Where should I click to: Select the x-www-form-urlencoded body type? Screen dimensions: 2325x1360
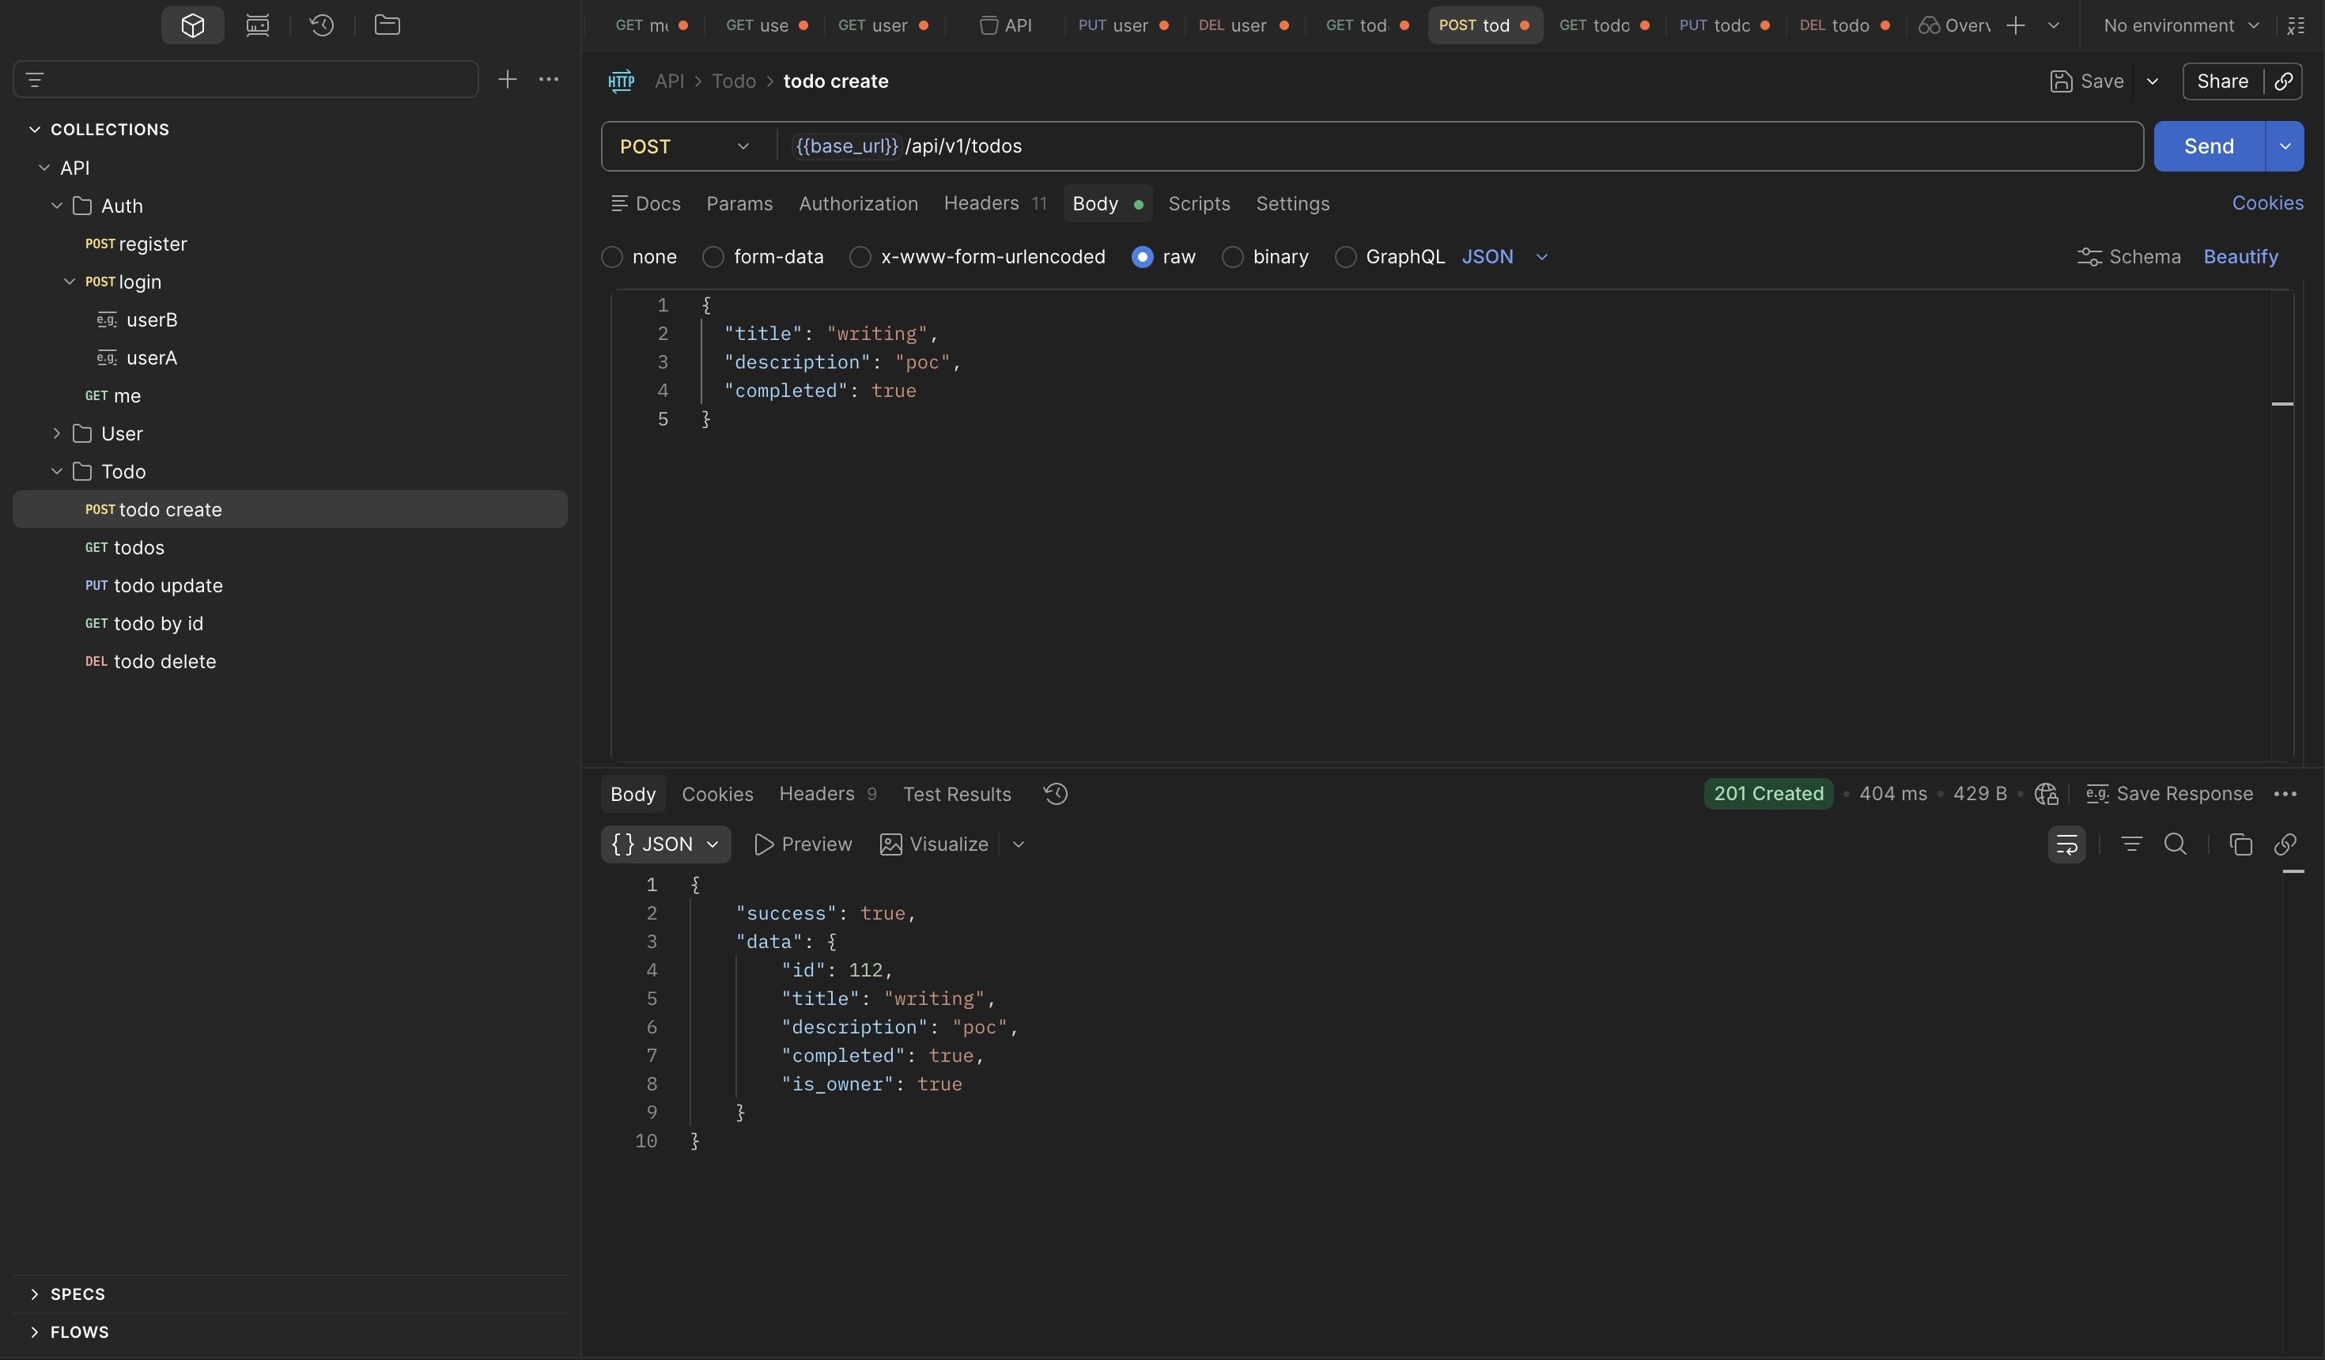pos(860,256)
